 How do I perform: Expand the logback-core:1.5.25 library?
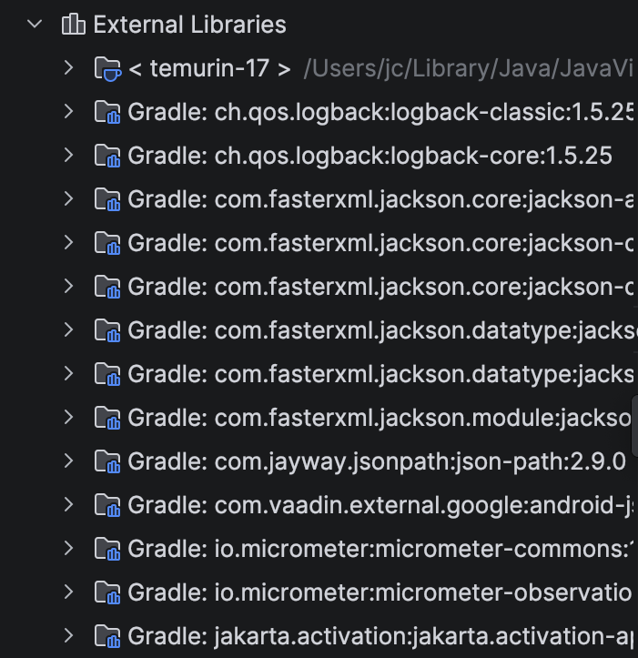(x=69, y=155)
